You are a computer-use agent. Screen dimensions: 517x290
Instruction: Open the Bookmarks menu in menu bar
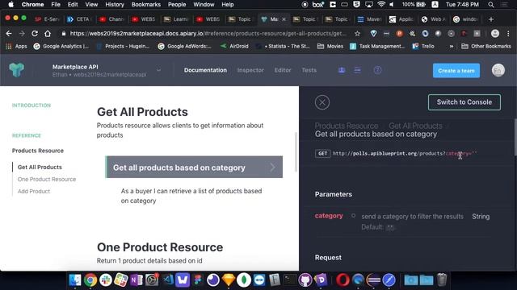(145, 5)
